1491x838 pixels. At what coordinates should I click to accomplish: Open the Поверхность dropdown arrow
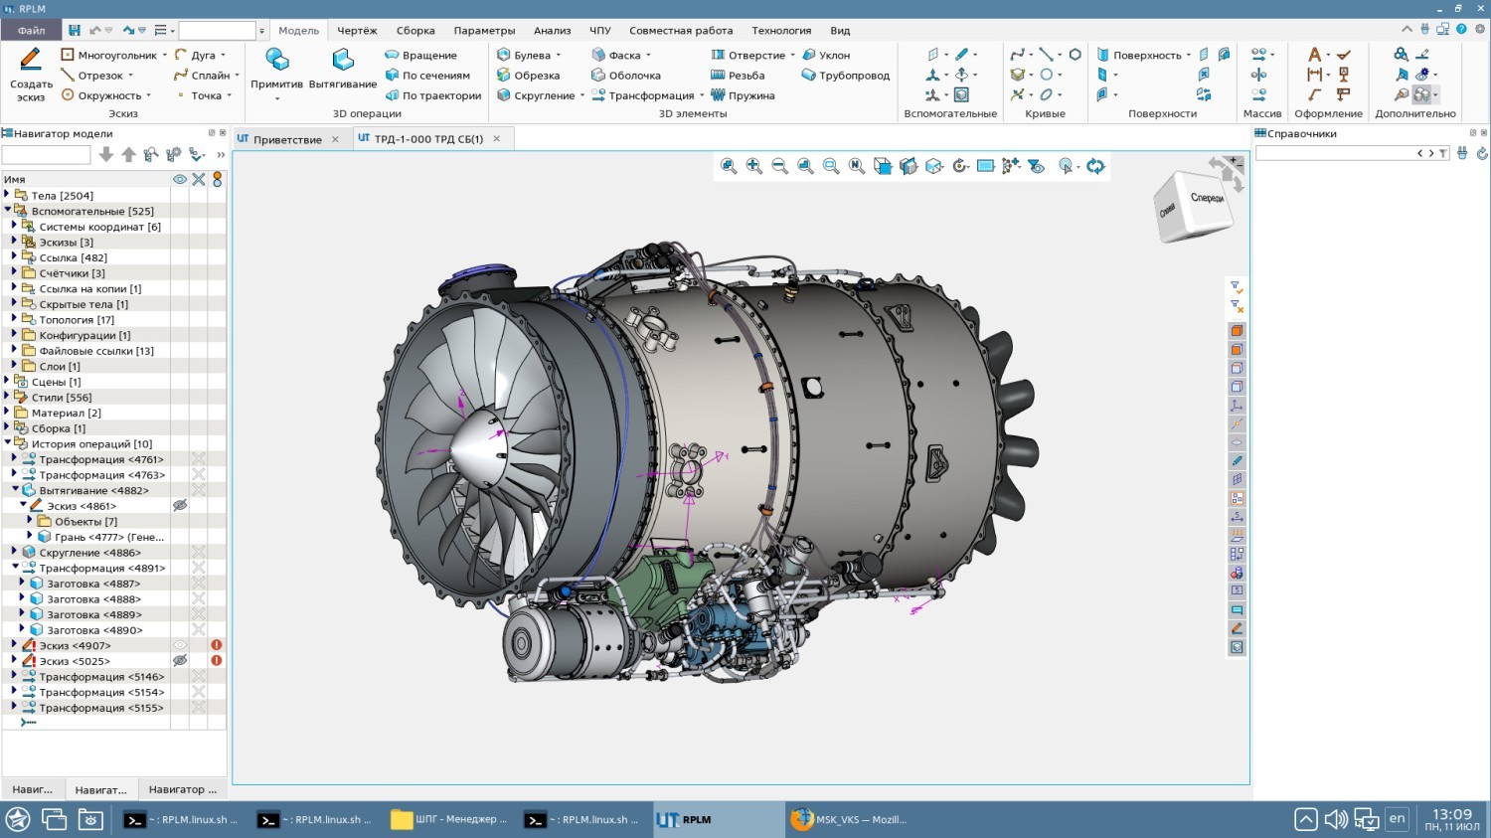pos(1189,56)
